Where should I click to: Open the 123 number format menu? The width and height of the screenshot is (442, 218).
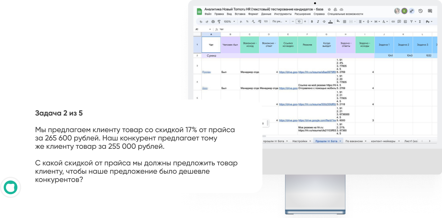pos(266,21)
